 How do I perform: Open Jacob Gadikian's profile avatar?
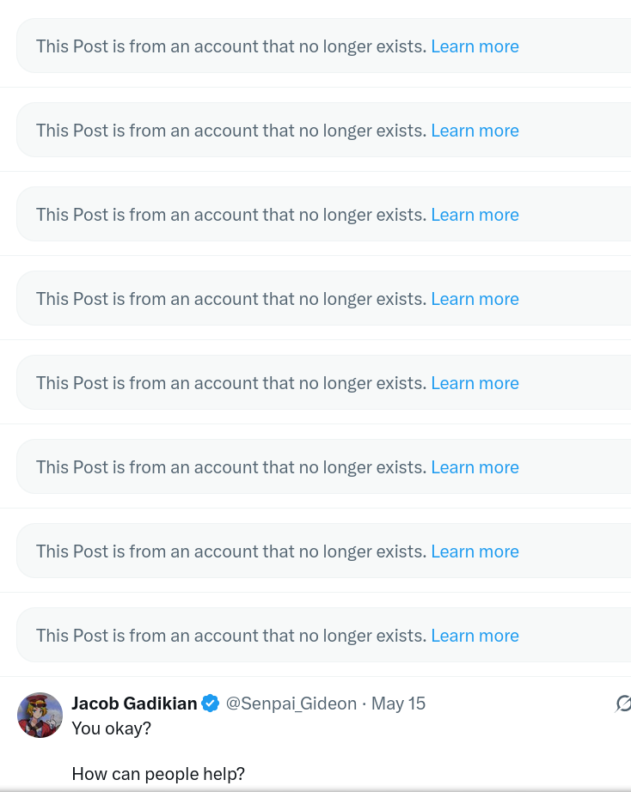tap(40, 715)
